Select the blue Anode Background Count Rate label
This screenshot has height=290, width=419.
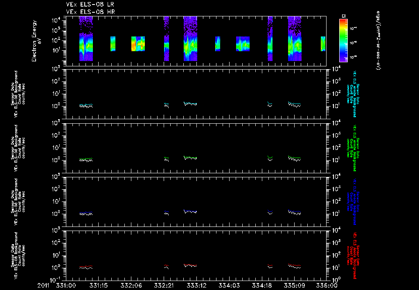click(353, 202)
